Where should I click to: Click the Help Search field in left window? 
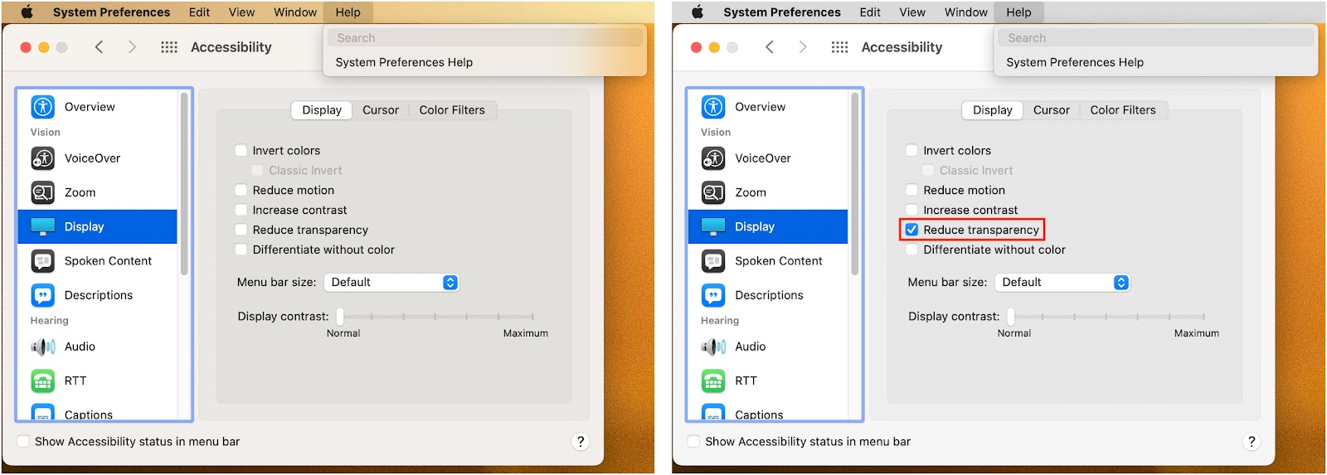click(x=484, y=38)
